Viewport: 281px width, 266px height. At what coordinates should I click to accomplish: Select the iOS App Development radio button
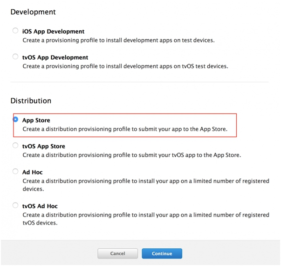[16, 31]
